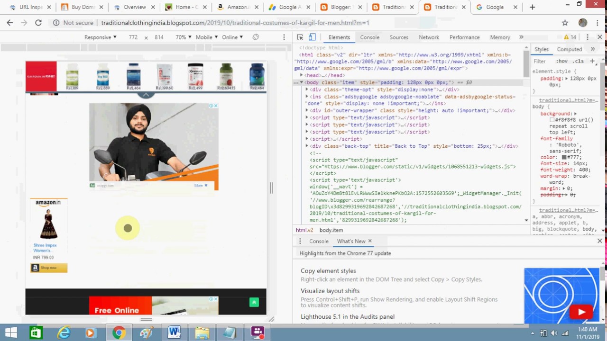Toggle the :hov element state panel
Screen dimensions: 607x341
click(562, 61)
